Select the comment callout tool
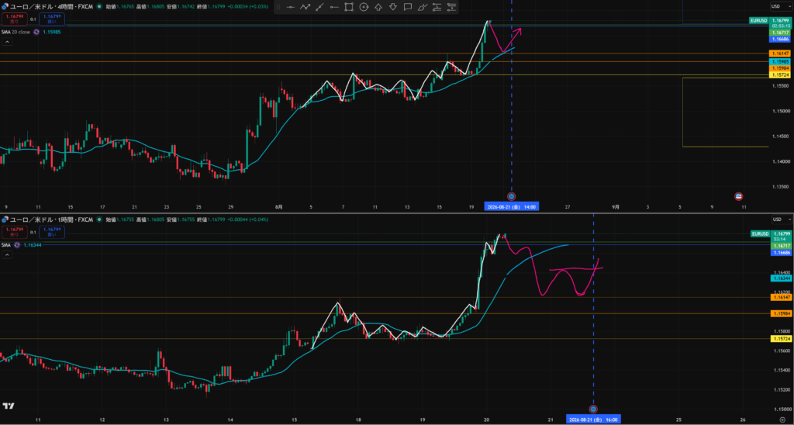Screen dimensions: 794x425 pyautogui.click(x=408, y=7)
